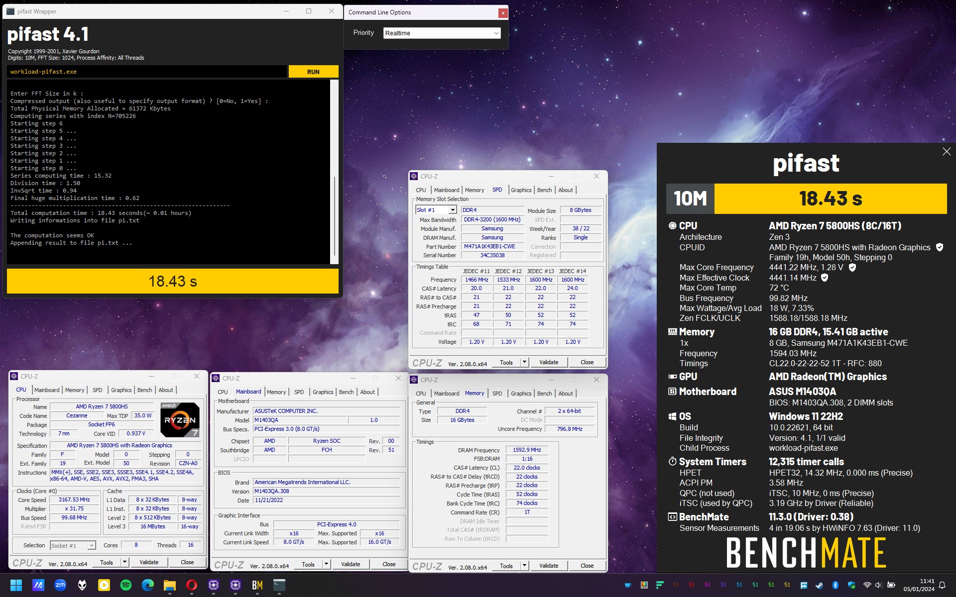
Task: Open the Socket #1 selection dropdown
Action: tap(73, 546)
